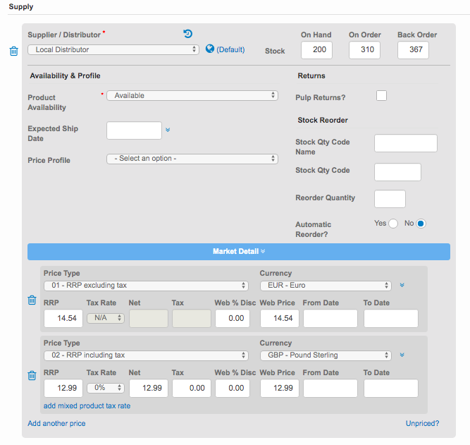Click the globe icon next to (Default)
This screenshot has width=470, height=445.
tap(210, 49)
